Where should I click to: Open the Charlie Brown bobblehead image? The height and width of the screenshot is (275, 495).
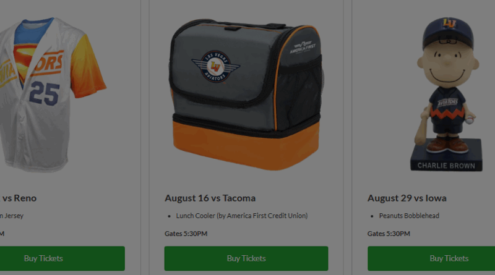pos(446,95)
